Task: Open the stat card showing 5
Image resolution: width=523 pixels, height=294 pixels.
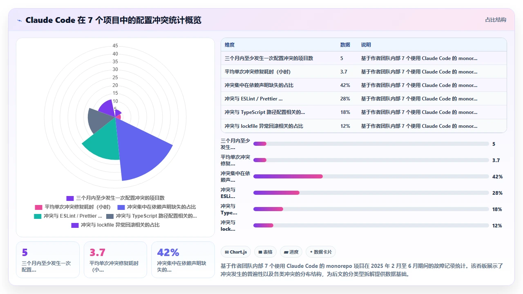Action: click(48, 260)
